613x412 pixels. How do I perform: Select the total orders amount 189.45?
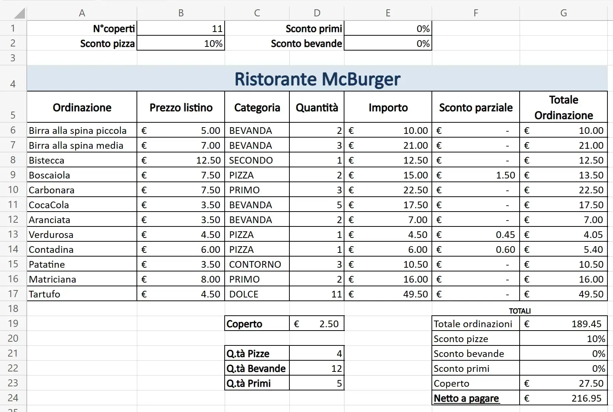[x=564, y=323]
